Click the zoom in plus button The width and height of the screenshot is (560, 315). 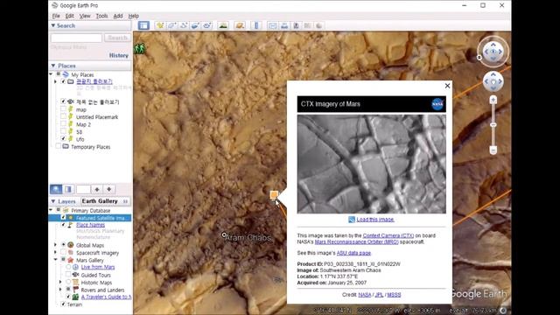point(493,100)
